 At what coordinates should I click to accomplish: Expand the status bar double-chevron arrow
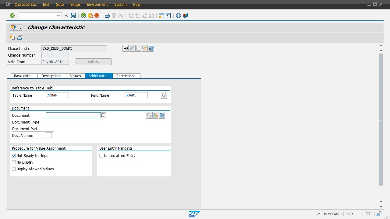pos(319,214)
